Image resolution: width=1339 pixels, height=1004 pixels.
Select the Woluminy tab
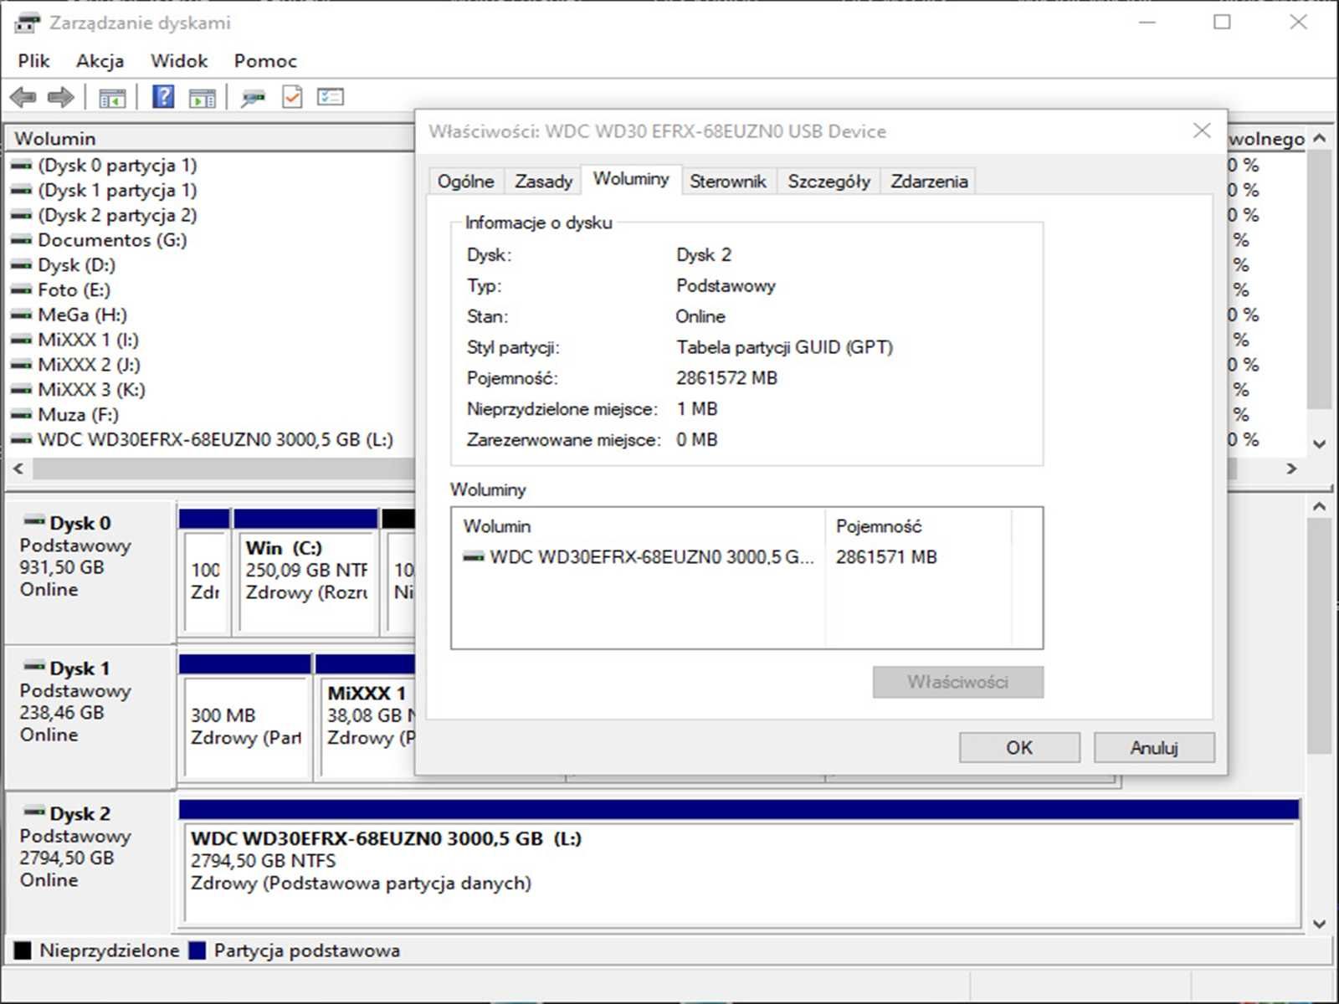631,179
